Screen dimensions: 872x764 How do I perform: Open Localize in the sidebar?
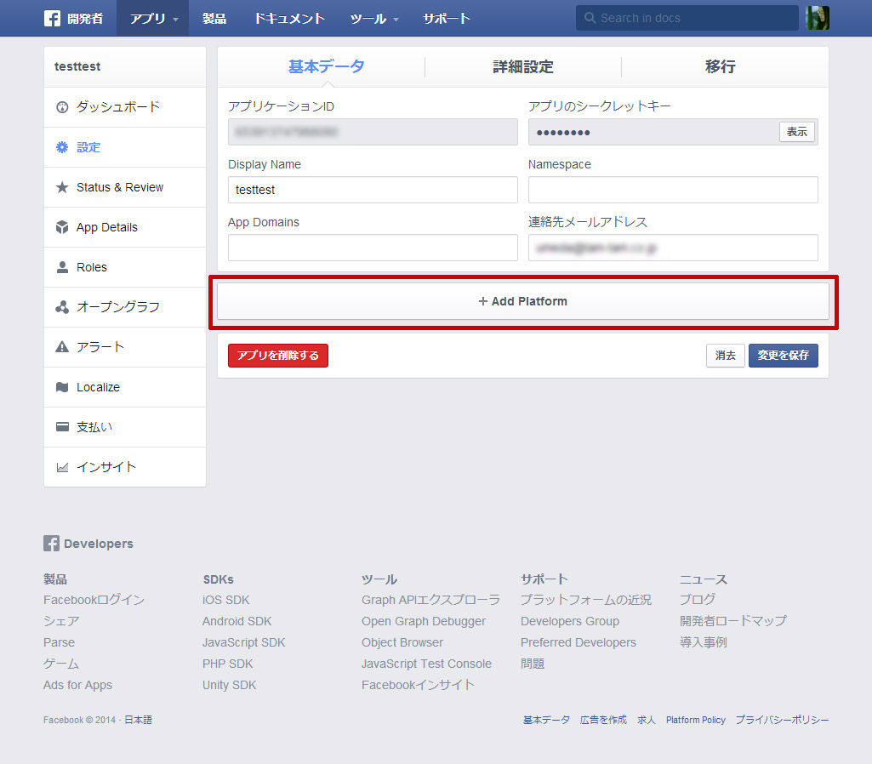125,387
